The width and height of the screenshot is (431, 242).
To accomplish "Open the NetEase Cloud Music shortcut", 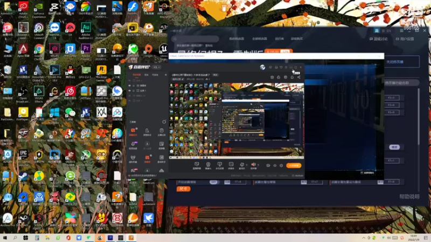I will tap(70, 91).
